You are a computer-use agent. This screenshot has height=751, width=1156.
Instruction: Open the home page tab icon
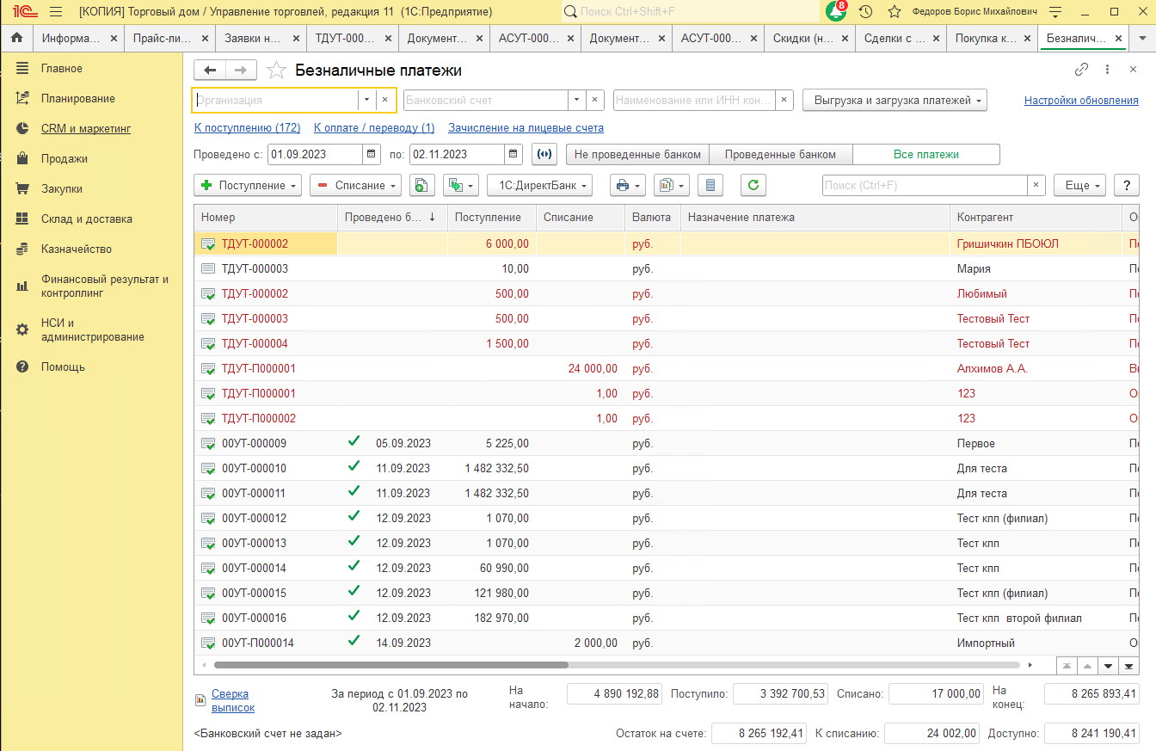click(16, 39)
